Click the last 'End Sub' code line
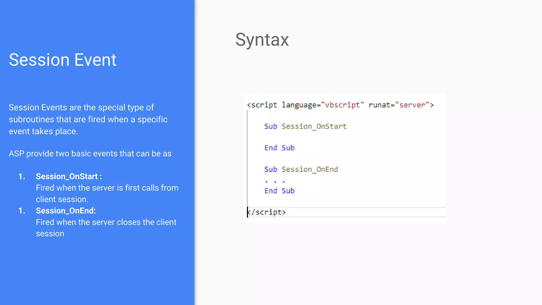Screen dimensions: 542x305 coord(279,191)
